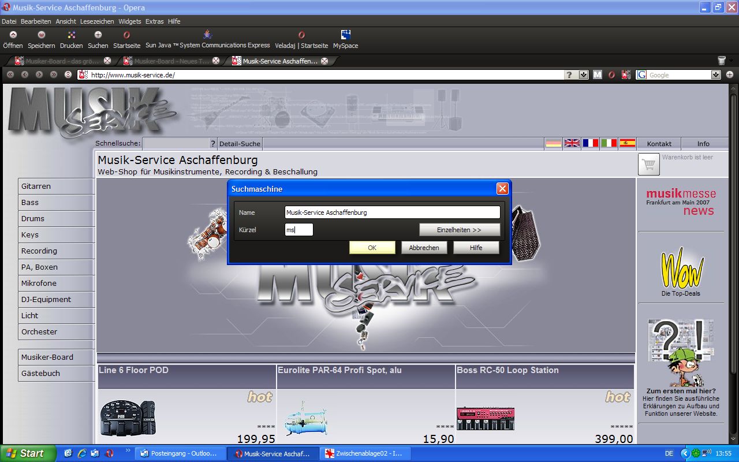Open the closed tabs trash can
Image resolution: width=739 pixels, height=462 pixels.
pos(722,61)
